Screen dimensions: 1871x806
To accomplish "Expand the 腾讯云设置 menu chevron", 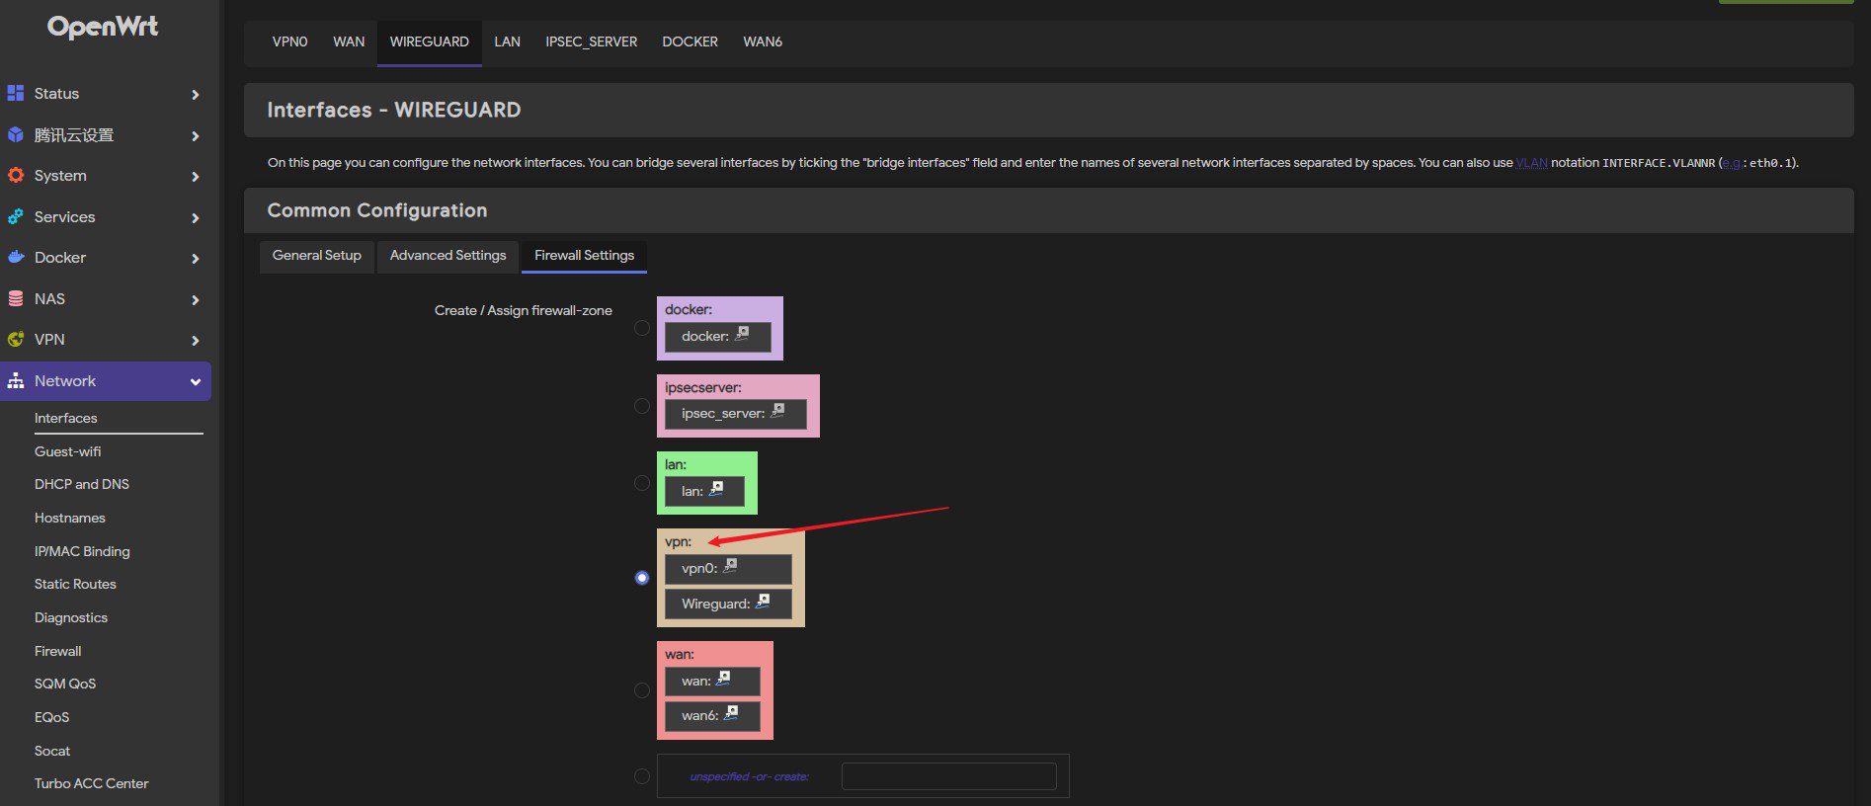I will pyautogui.click(x=196, y=136).
